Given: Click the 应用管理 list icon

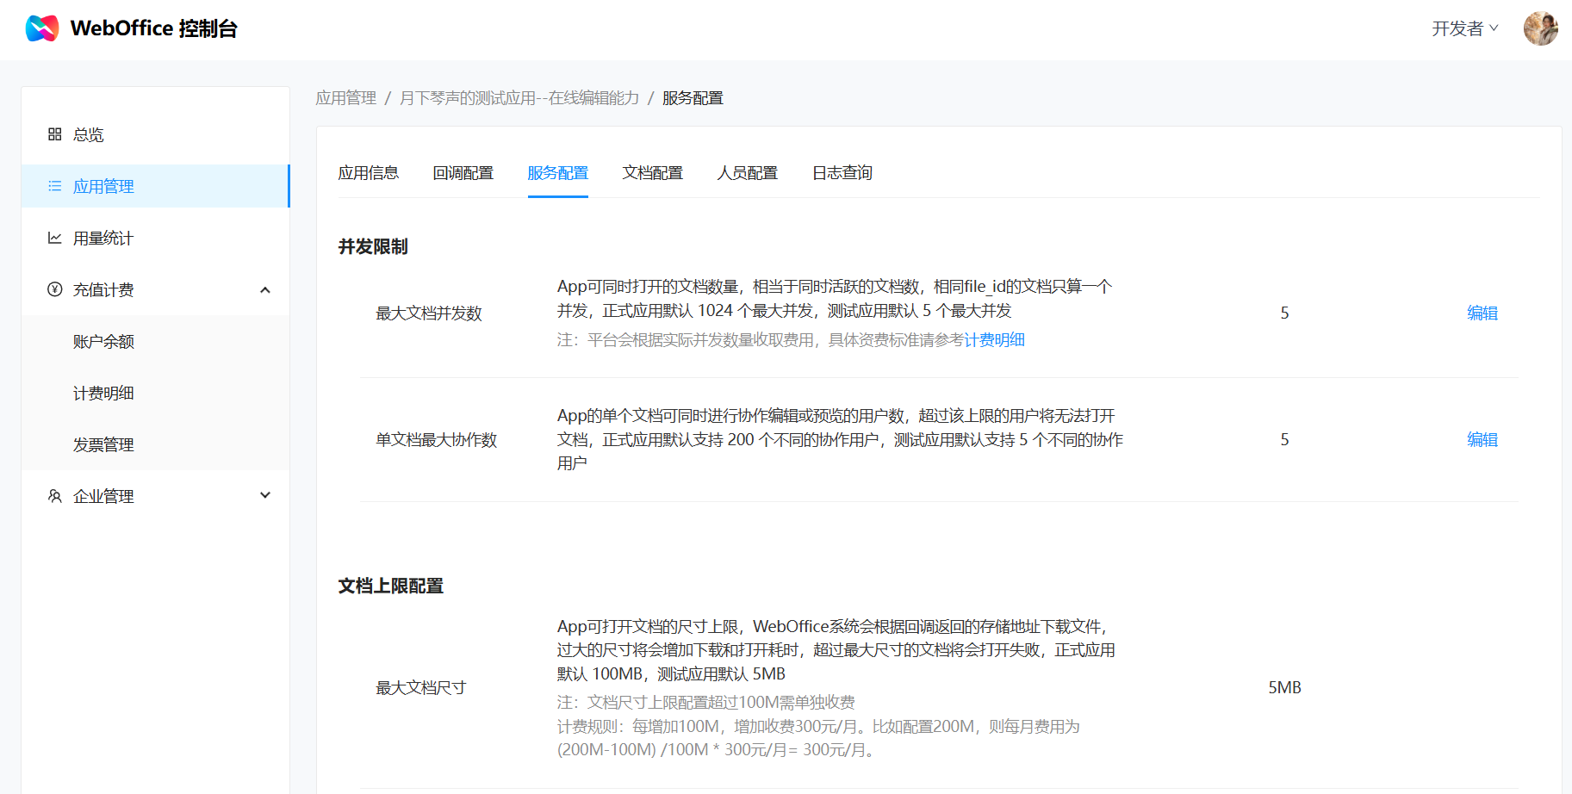Looking at the screenshot, I should [55, 186].
